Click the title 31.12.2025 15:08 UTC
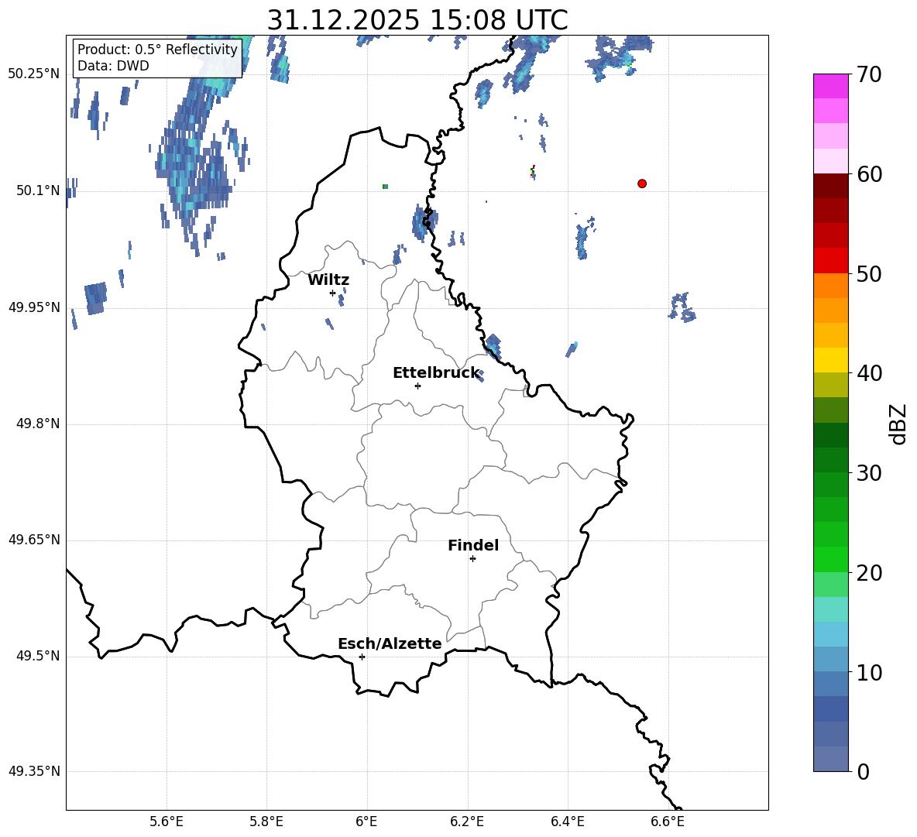The height and width of the screenshot is (837, 917). point(417,20)
